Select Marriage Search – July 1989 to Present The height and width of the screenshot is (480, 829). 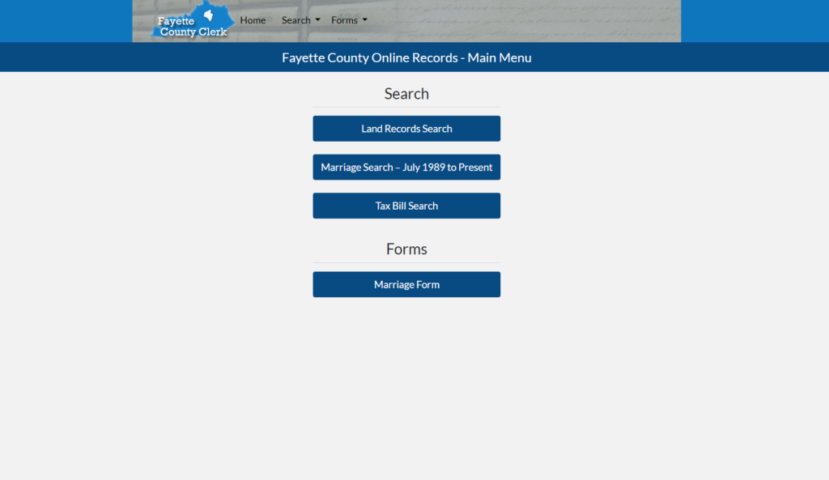(406, 167)
